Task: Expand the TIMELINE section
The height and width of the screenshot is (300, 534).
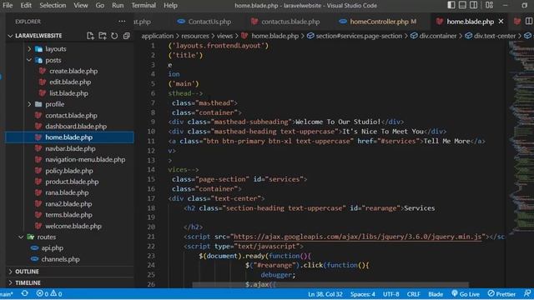Action: (x=28, y=282)
